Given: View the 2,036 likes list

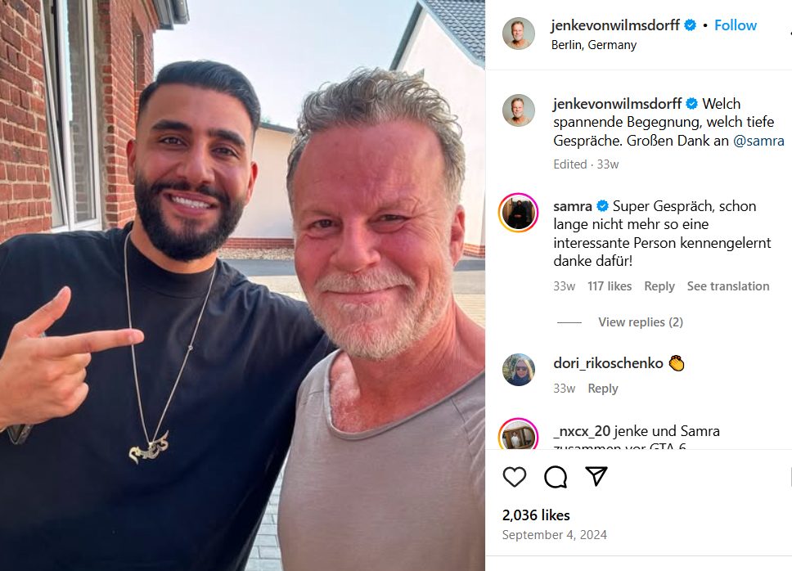Looking at the screenshot, I should tap(536, 515).
